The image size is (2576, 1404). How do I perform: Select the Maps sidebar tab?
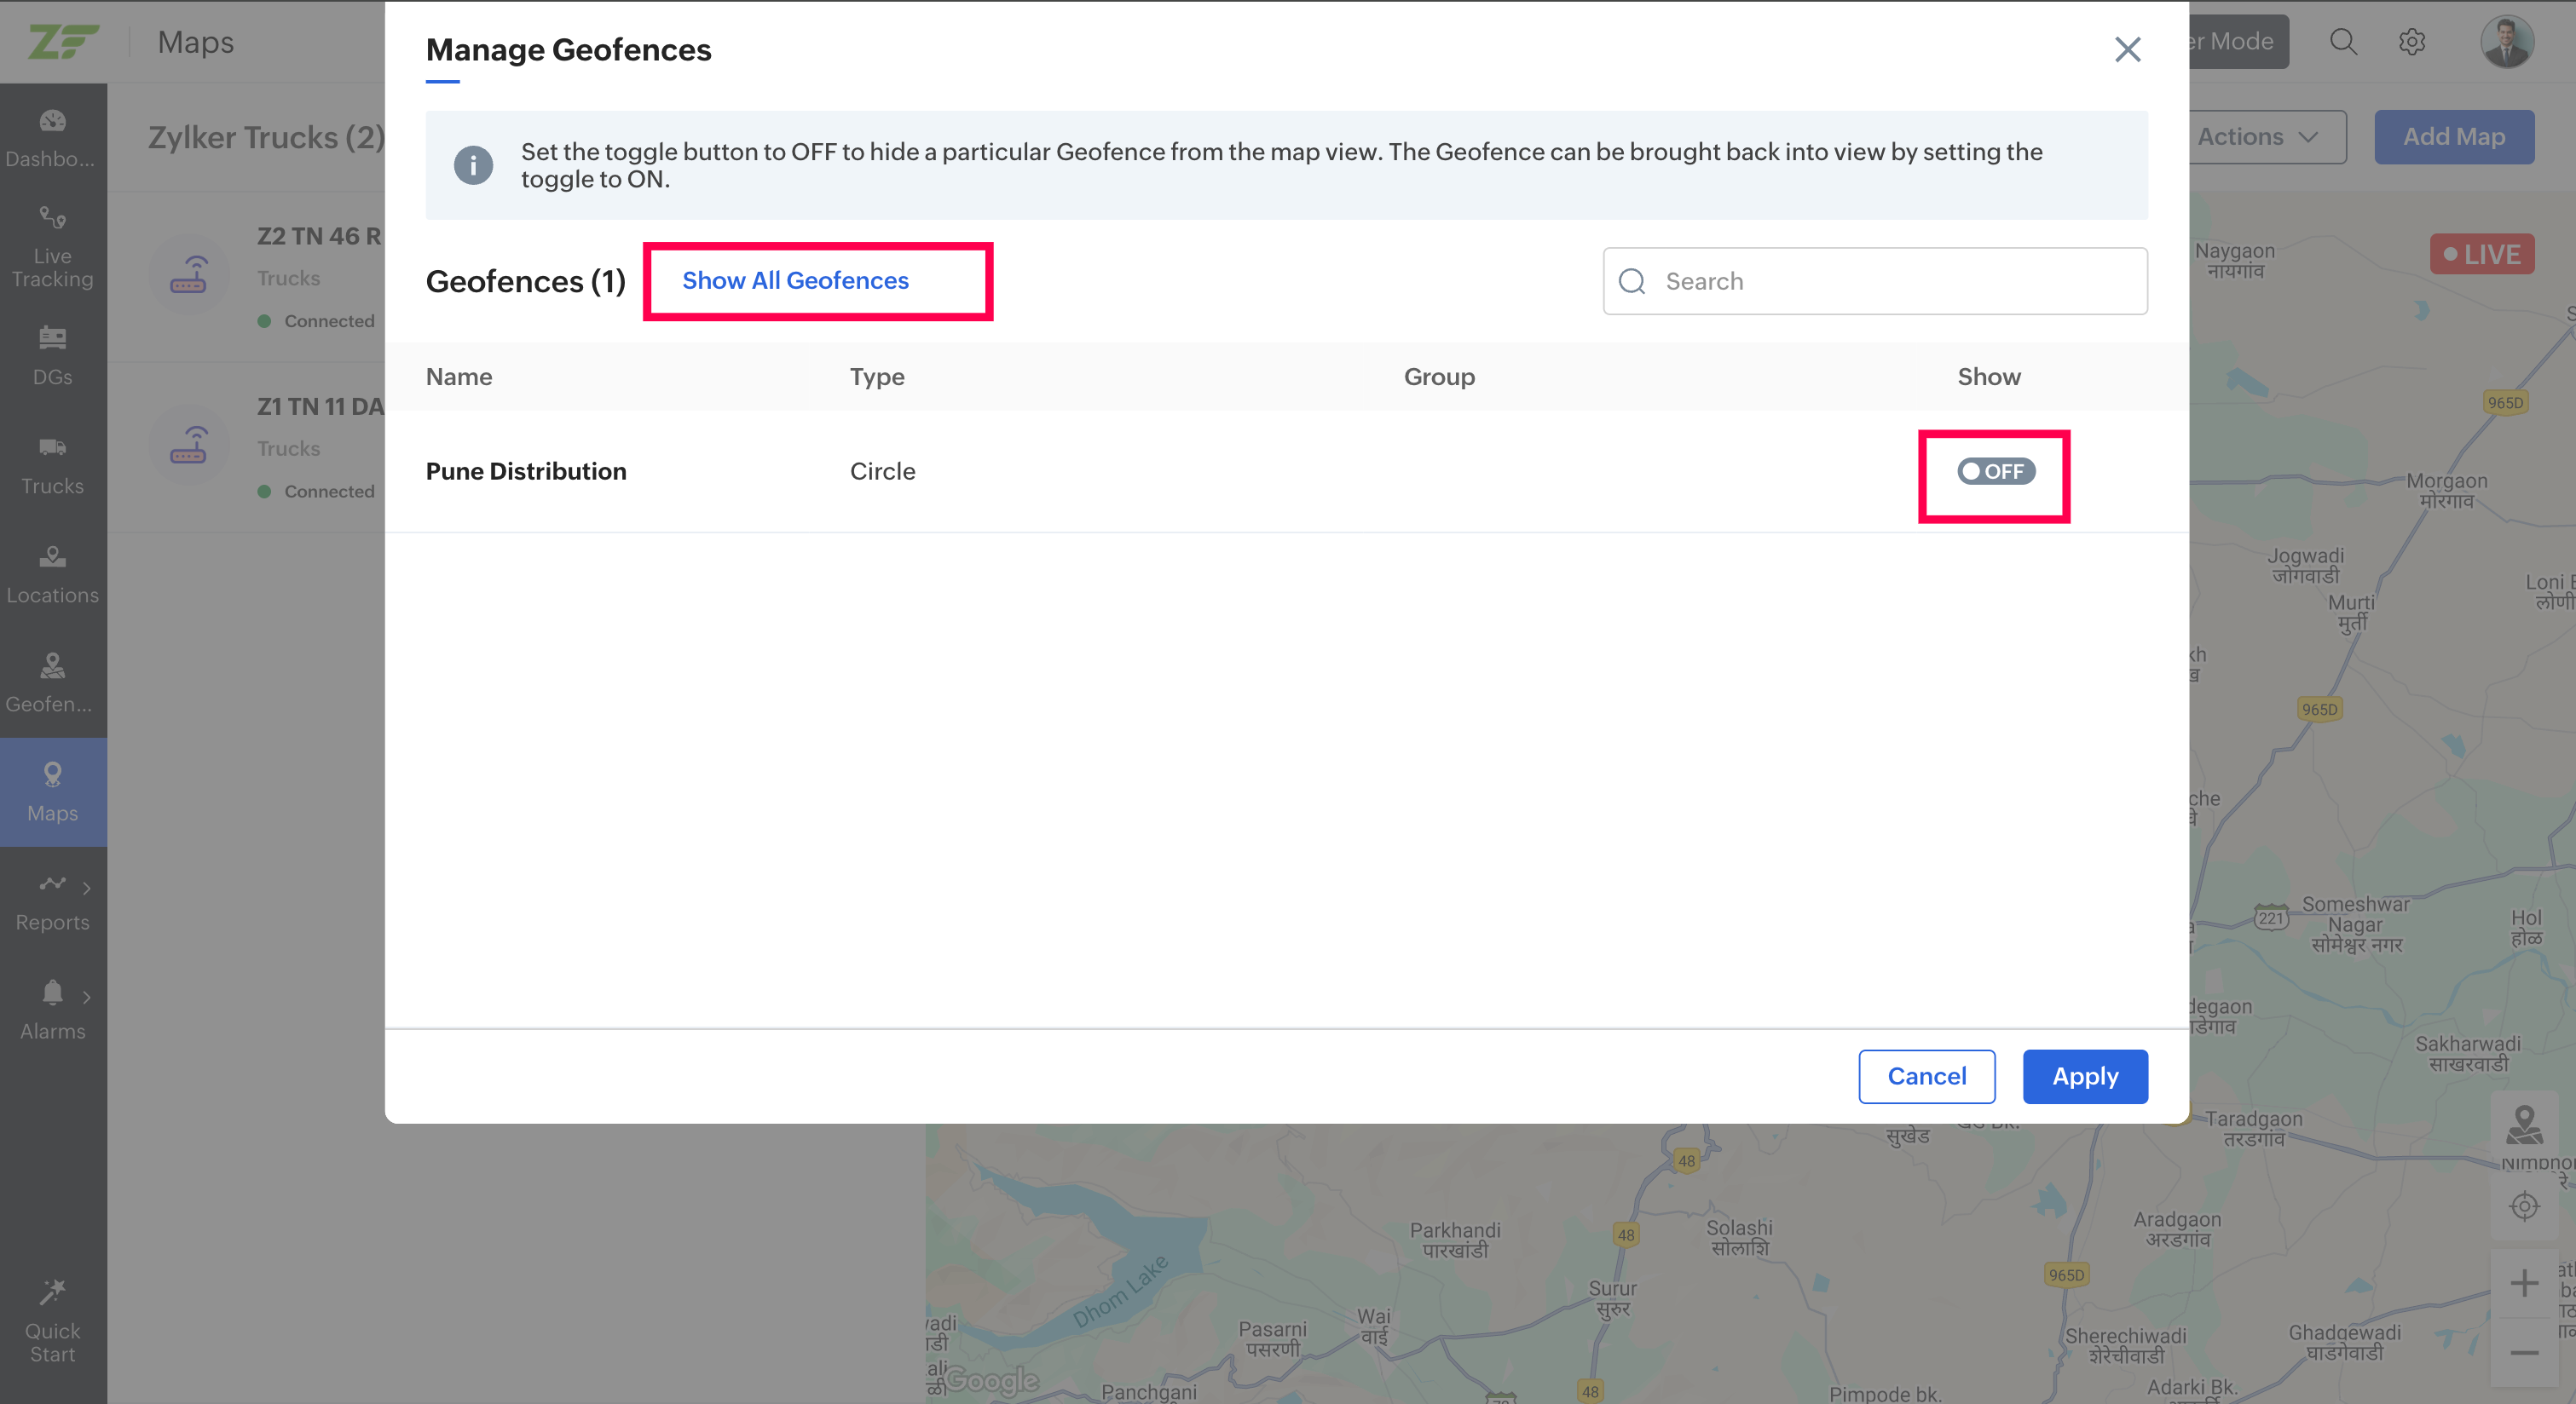pyautogui.click(x=52, y=791)
